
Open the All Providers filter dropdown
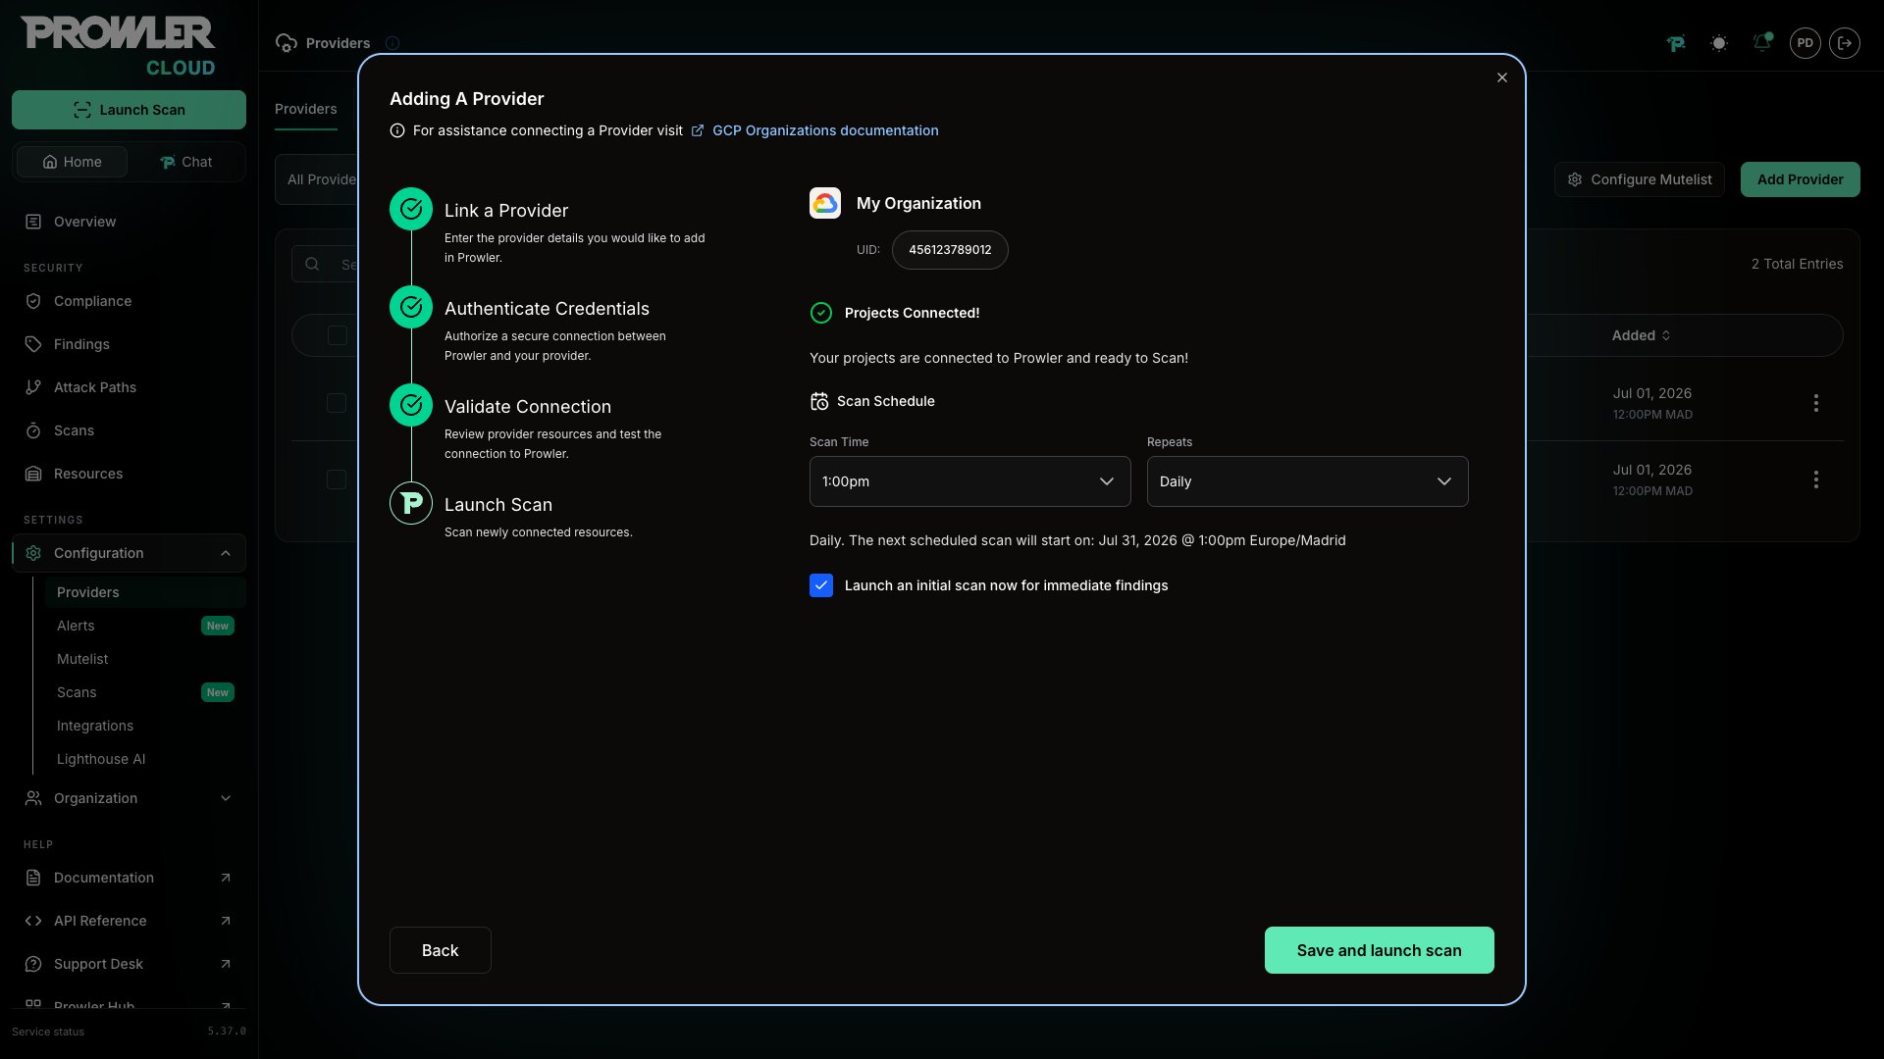coord(317,179)
